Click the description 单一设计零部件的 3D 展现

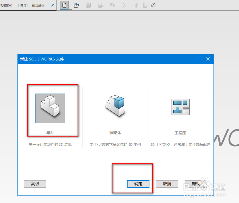pyautogui.click(x=50, y=144)
